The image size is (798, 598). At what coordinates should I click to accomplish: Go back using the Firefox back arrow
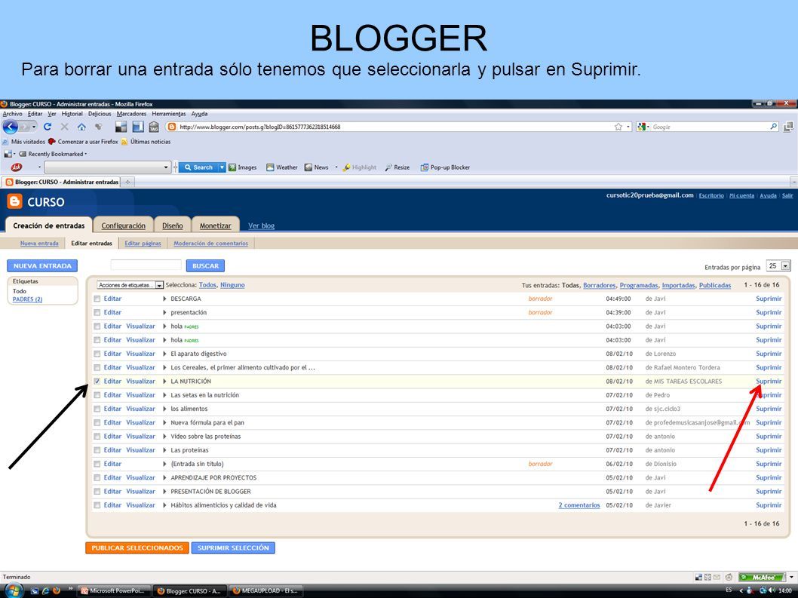tap(11, 127)
